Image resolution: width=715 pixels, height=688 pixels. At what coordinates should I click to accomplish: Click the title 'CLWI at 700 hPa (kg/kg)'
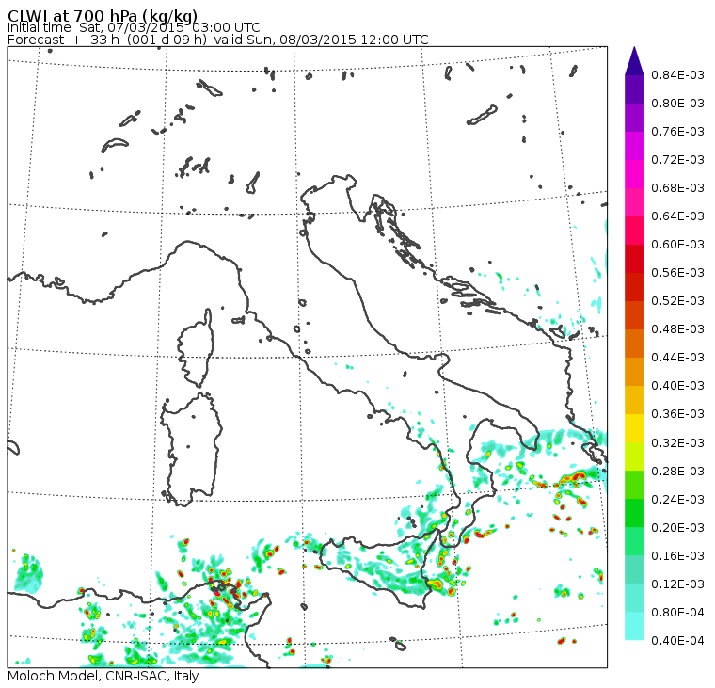click(103, 15)
